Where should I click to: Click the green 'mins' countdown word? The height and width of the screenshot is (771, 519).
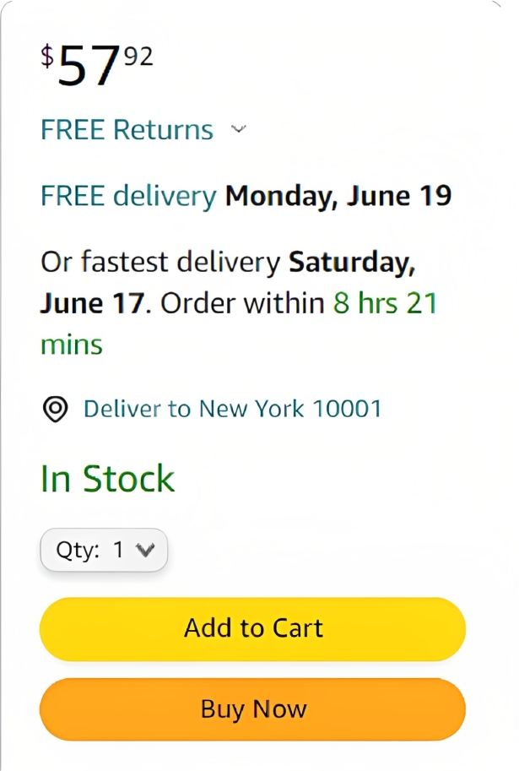(x=72, y=345)
